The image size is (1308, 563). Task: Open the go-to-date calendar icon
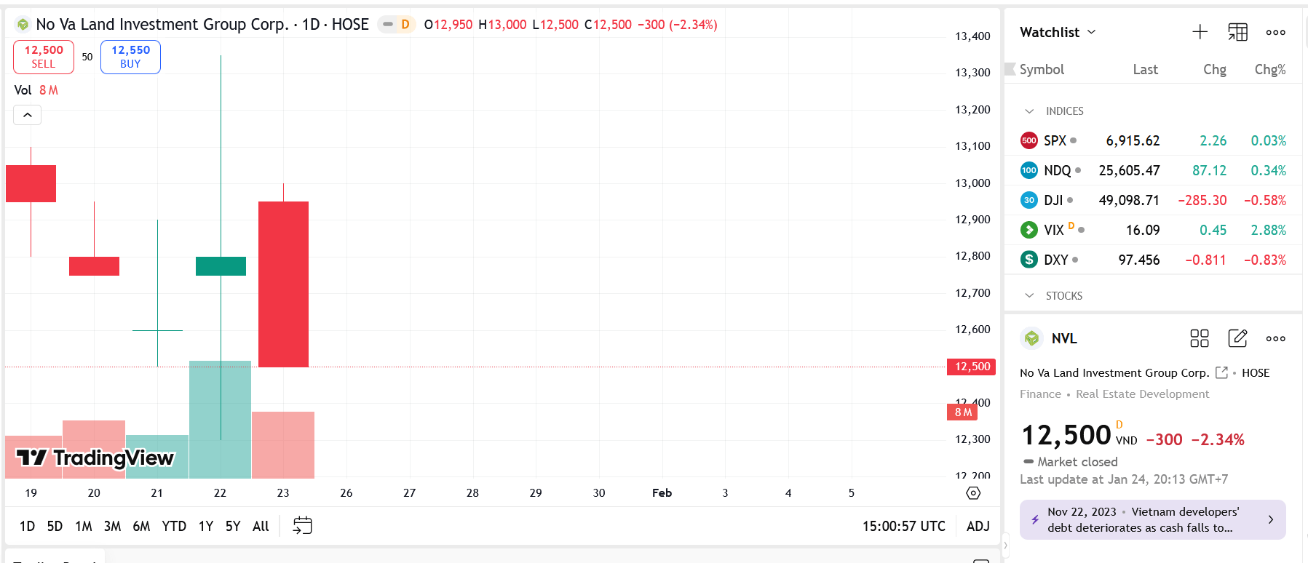[302, 525]
